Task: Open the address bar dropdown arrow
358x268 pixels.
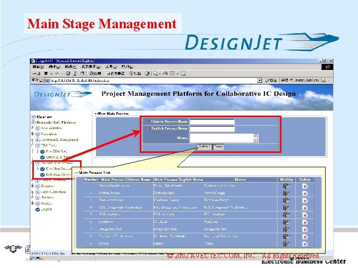Action: [x=260, y=80]
